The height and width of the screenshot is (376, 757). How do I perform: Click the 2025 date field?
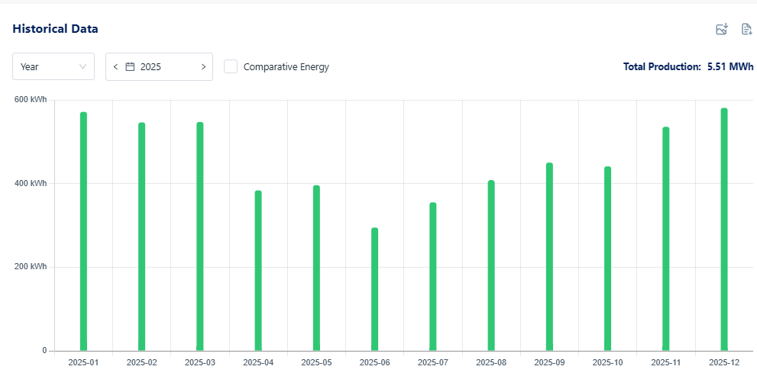click(x=159, y=66)
